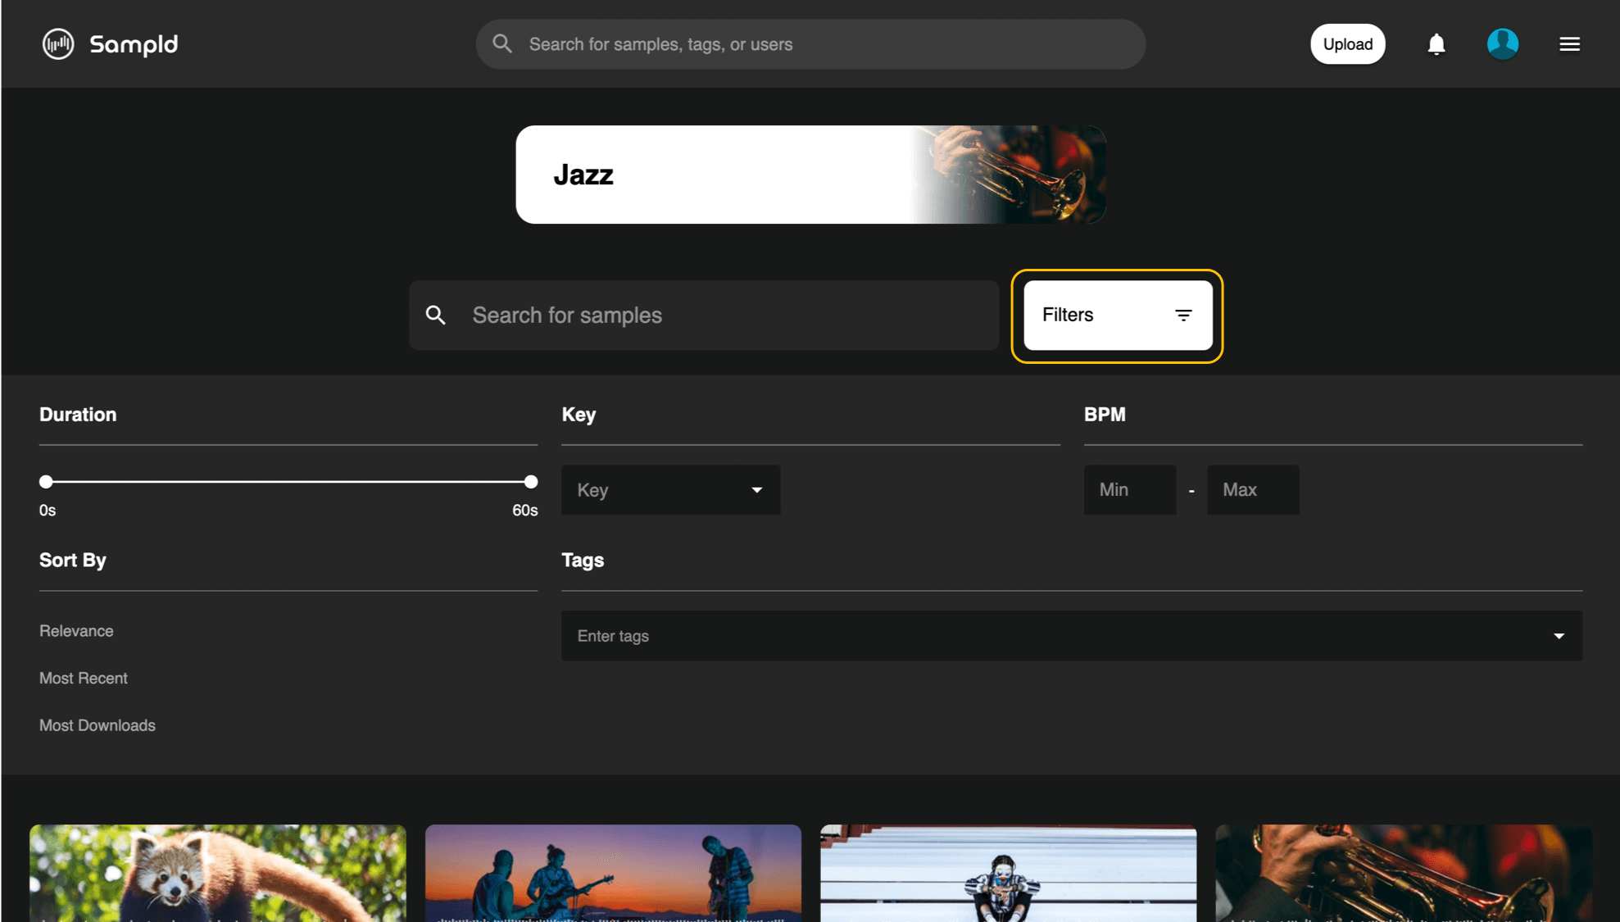
Task: Select Most Downloads sort option
Action: tap(97, 724)
